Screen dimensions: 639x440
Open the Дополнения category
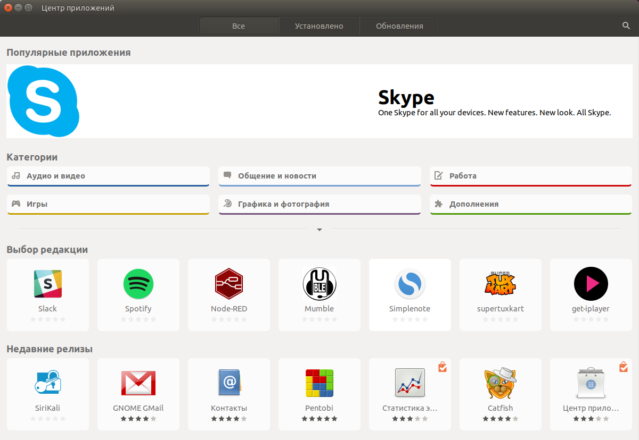pos(530,205)
